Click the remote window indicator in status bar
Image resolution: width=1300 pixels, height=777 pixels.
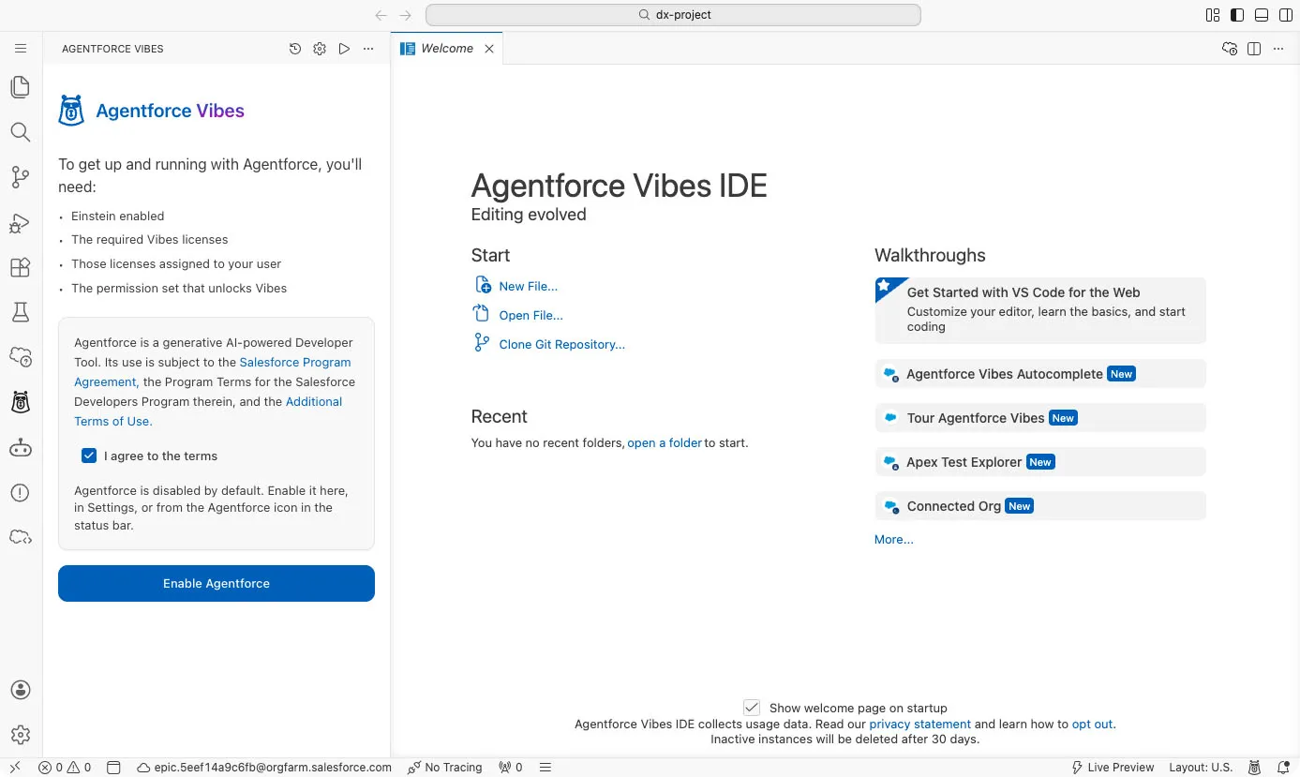pos(15,767)
